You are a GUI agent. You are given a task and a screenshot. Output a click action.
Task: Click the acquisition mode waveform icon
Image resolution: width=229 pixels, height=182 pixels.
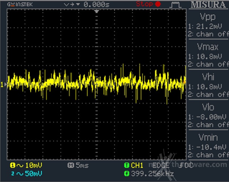(175, 5)
